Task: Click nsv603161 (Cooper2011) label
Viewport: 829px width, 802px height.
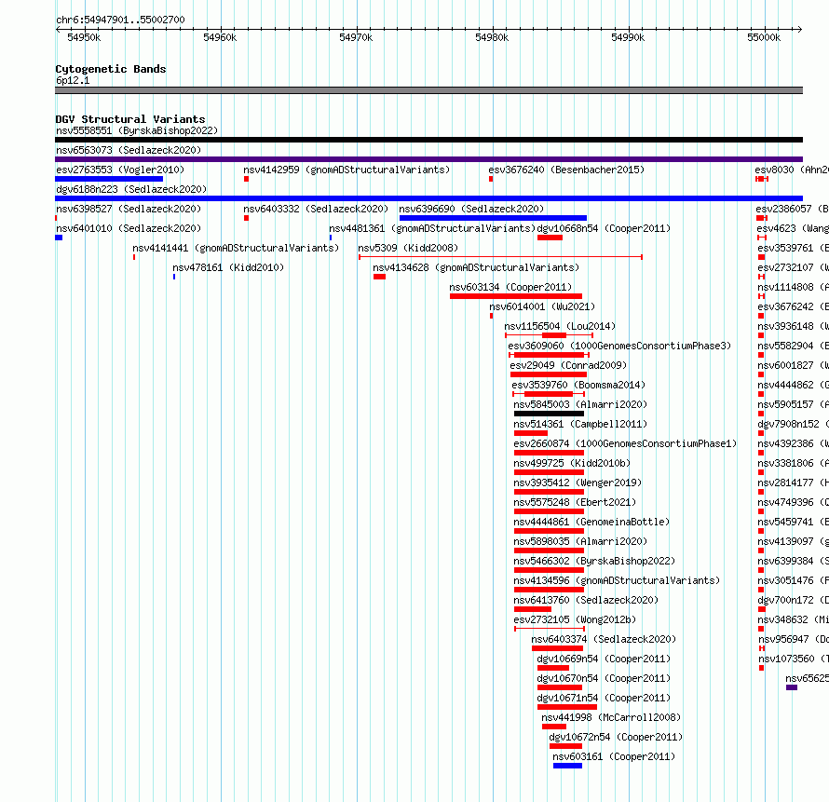Action: [x=614, y=756]
